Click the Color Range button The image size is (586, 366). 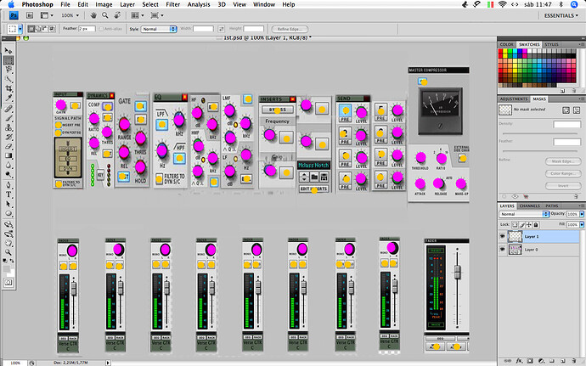coord(563,173)
